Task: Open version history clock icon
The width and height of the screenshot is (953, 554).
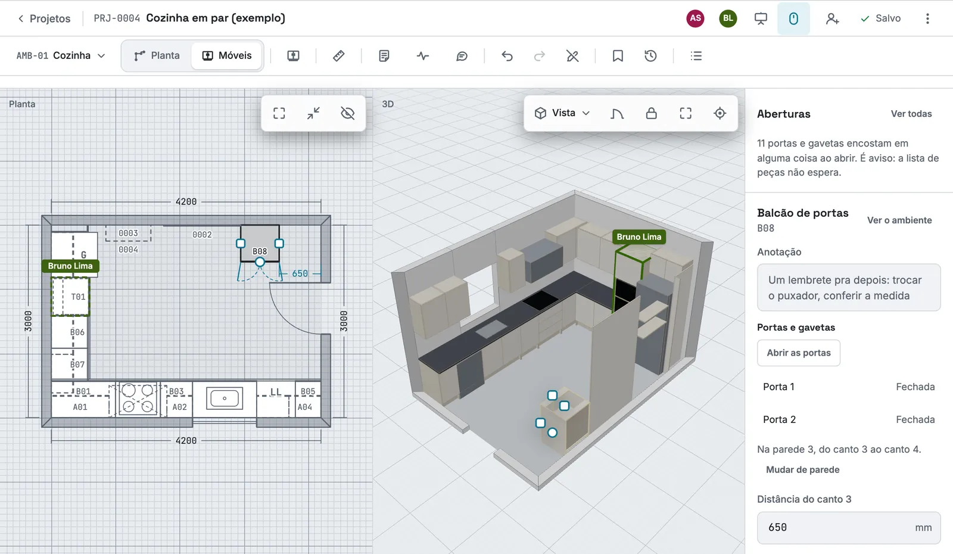Action: click(x=650, y=55)
